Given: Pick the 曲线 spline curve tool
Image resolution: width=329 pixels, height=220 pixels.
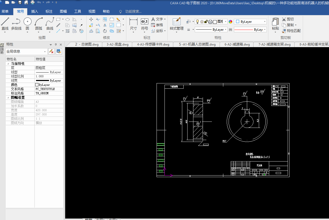Looking at the screenshot, I should (x=50, y=22).
